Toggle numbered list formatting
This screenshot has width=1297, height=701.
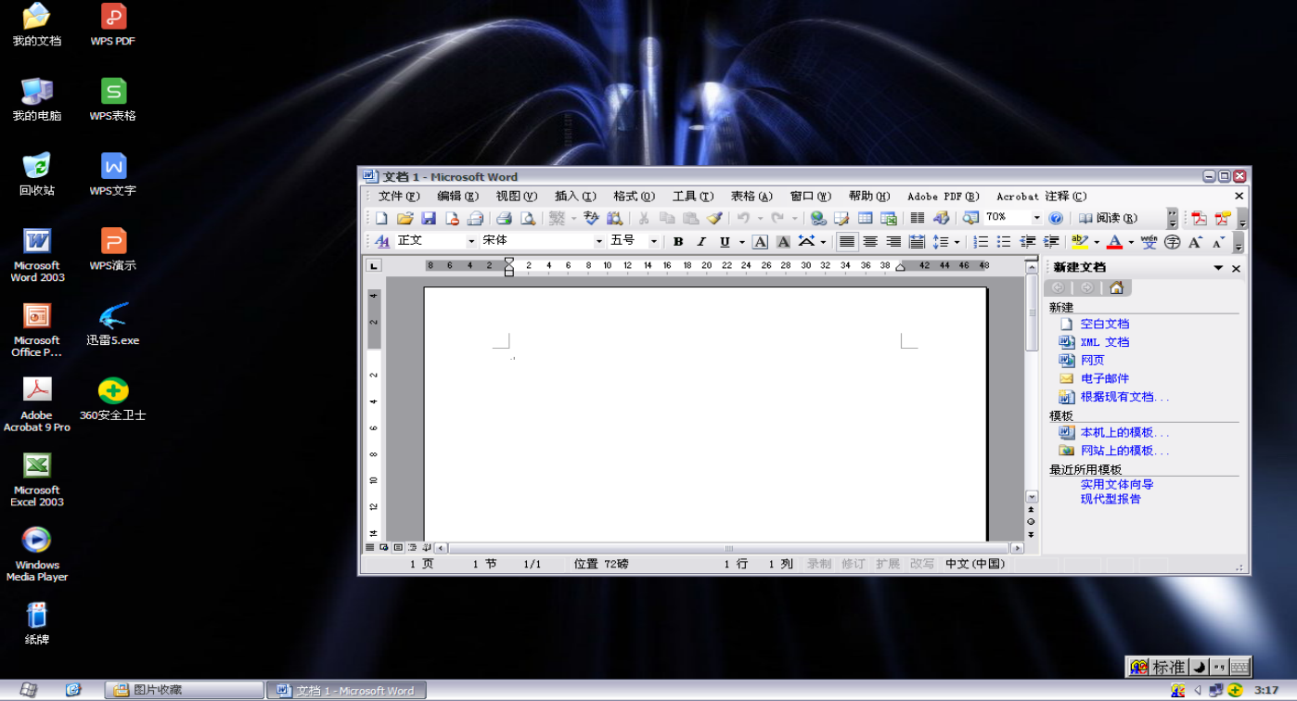[981, 241]
